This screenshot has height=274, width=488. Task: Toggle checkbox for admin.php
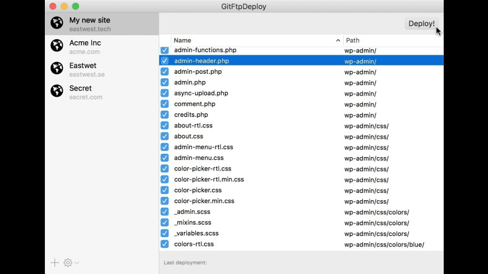[x=165, y=82]
